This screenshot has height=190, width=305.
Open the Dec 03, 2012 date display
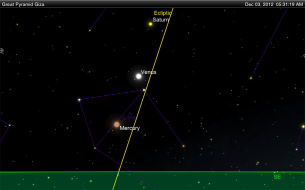259,4
